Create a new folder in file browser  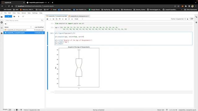click(x=15, y=16)
